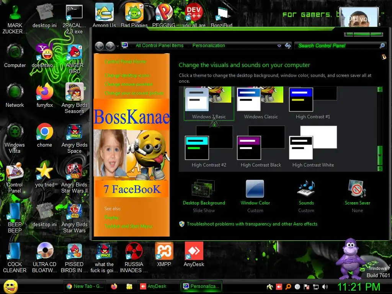Apply the High Contrast Black theme
The width and height of the screenshot is (392, 294).
click(x=261, y=147)
